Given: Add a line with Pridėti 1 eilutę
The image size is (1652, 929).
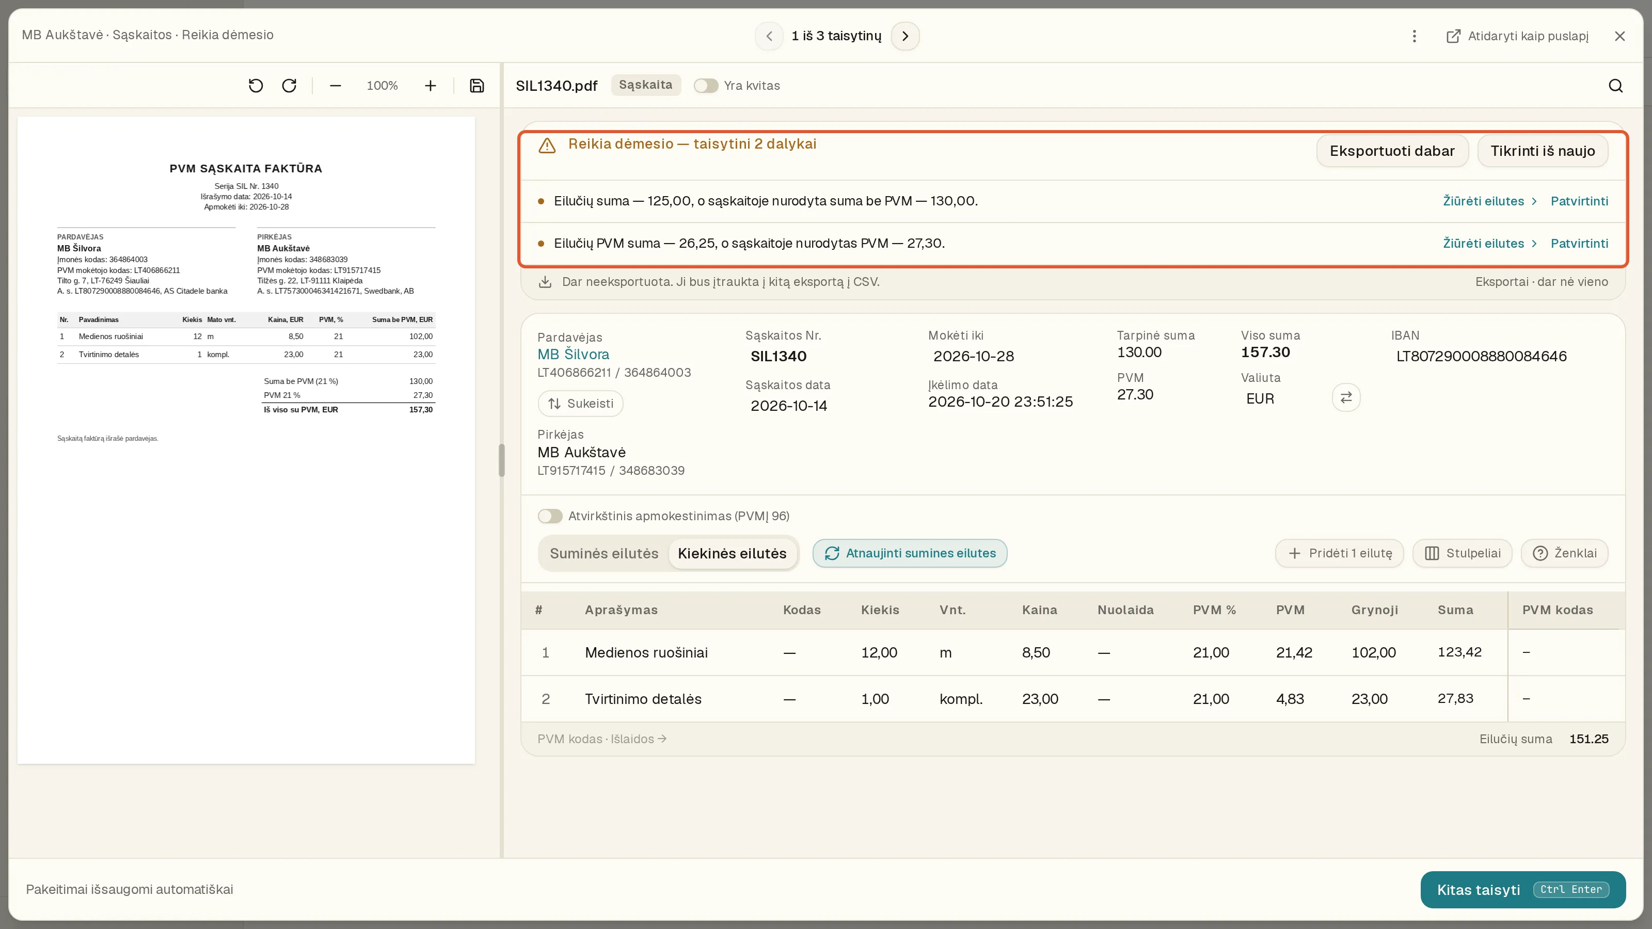Looking at the screenshot, I should [1339, 553].
